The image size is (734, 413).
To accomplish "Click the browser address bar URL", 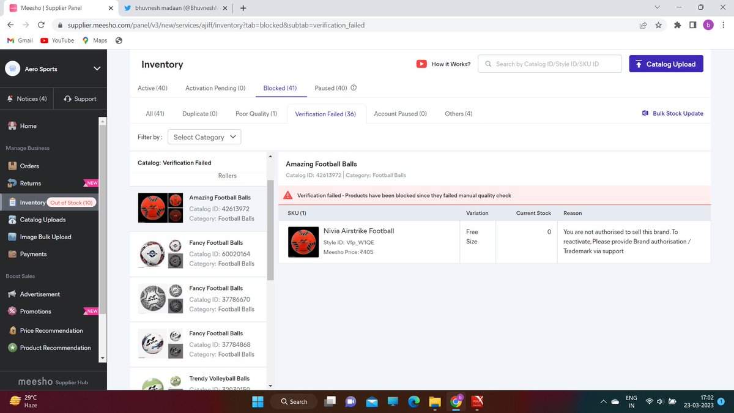I will point(217,25).
